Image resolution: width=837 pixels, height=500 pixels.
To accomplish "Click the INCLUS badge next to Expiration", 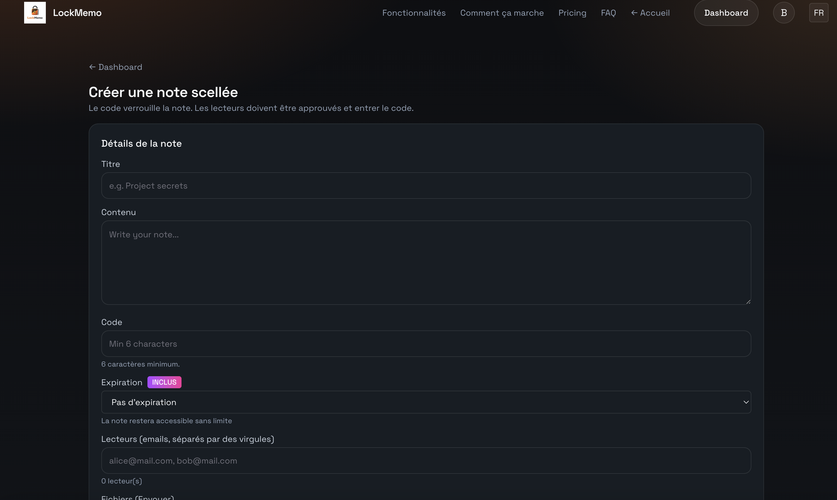I will tap(164, 382).
